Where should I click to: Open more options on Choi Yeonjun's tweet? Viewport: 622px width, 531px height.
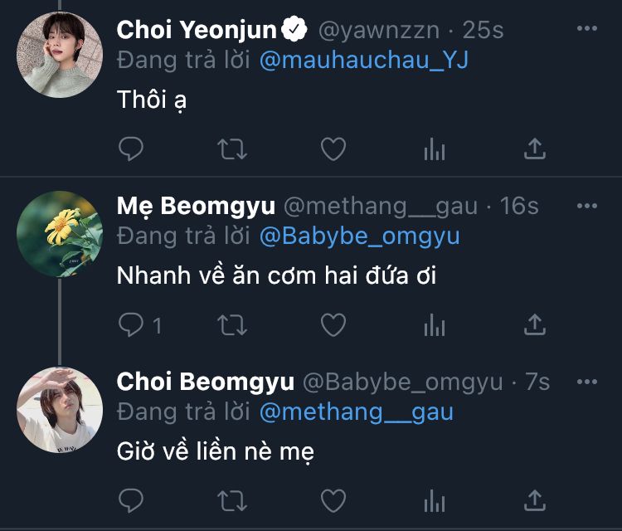[586, 29]
